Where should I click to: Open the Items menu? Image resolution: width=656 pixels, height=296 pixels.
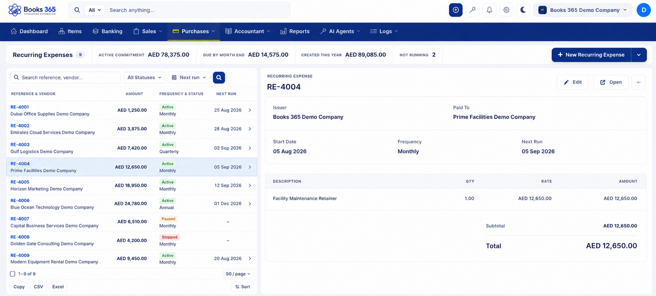pyautogui.click(x=70, y=32)
